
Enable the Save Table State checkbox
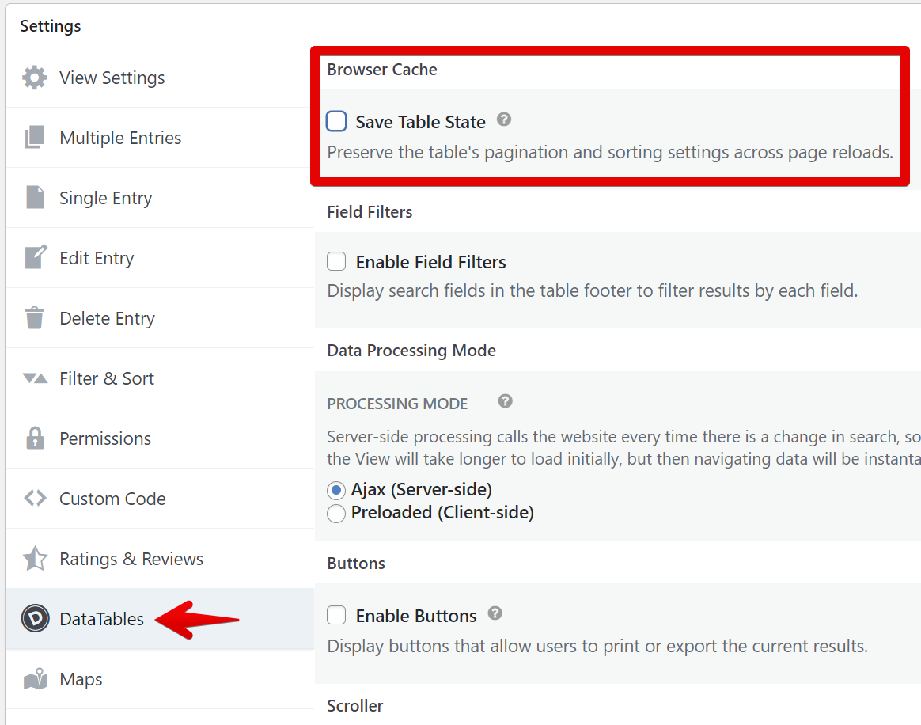[337, 121]
